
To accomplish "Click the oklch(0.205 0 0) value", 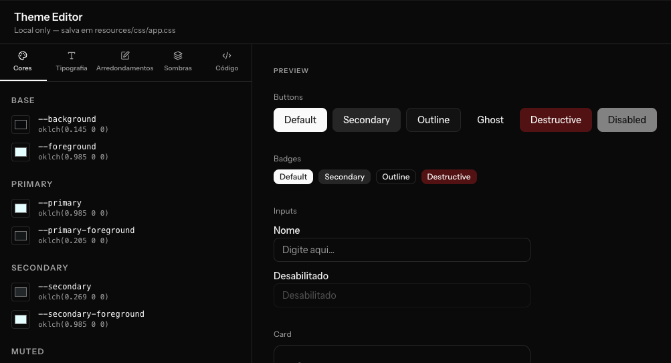I will (73, 241).
